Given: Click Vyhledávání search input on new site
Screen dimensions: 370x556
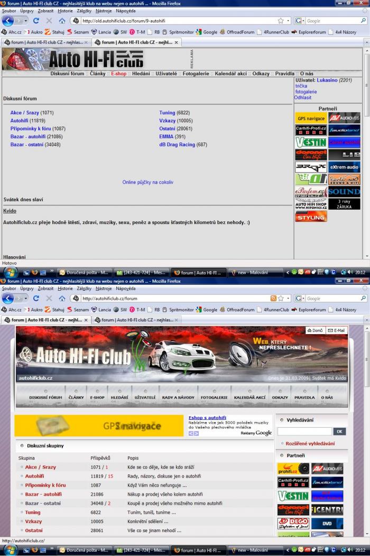Looking at the screenshot, I should click(305, 432).
